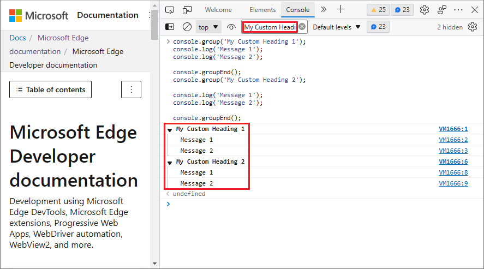Clear the filter text with X

pyautogui.click(x=302, y=27)
